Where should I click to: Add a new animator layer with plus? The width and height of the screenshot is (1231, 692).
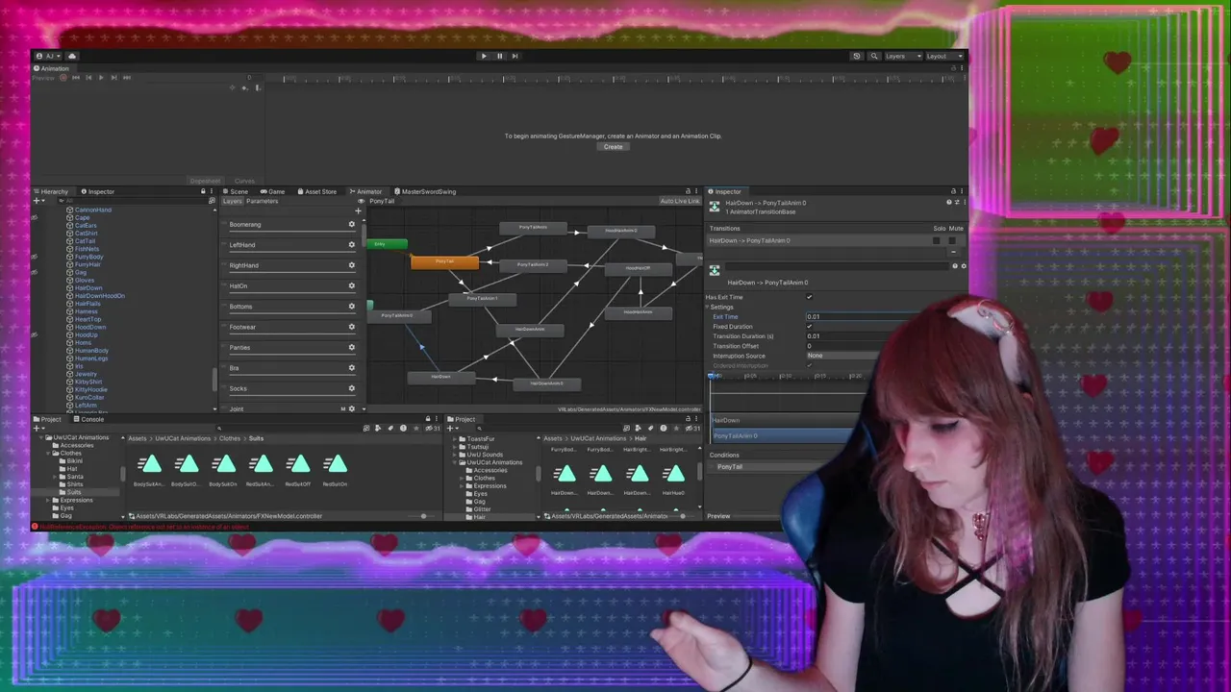point(358,210)
